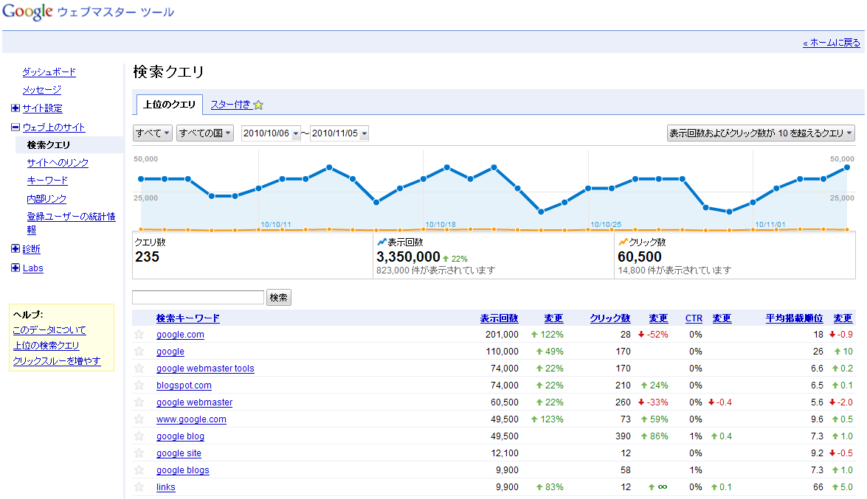Screen dimensions: 867x499
Task: Open the end date 2010/11/05 picker
Action: coord(339,133)
